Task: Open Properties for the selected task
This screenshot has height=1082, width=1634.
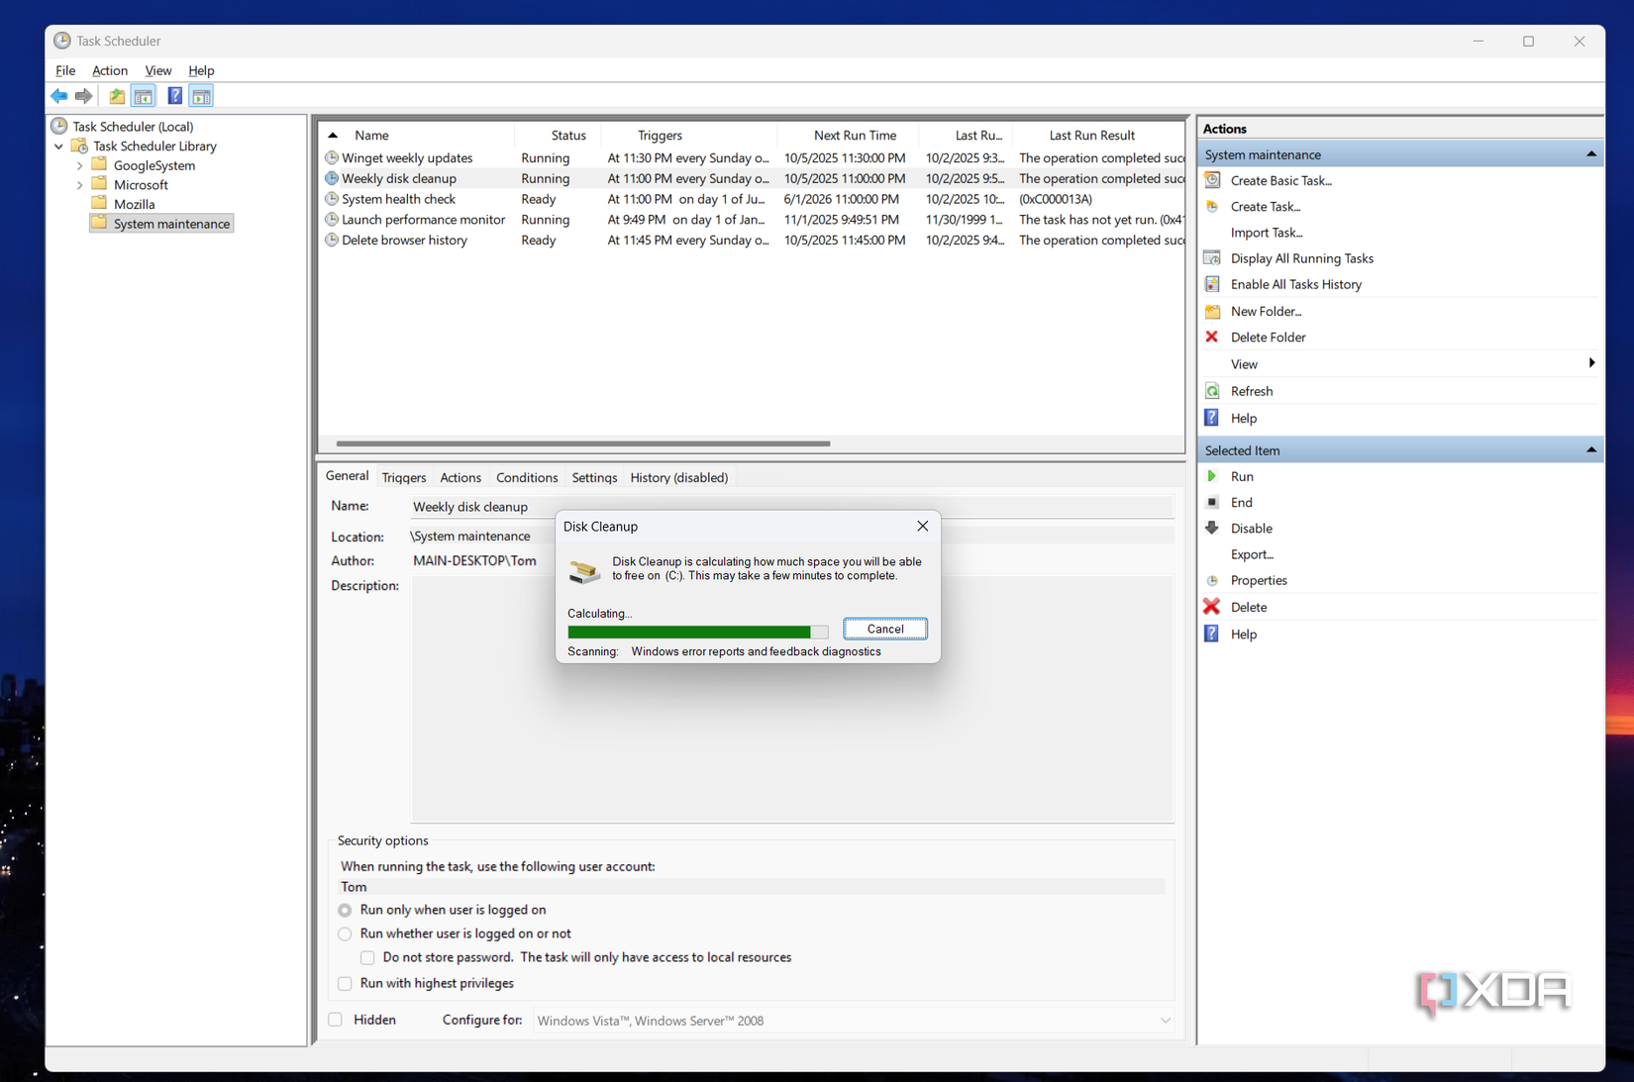Action: point(1257,580)
